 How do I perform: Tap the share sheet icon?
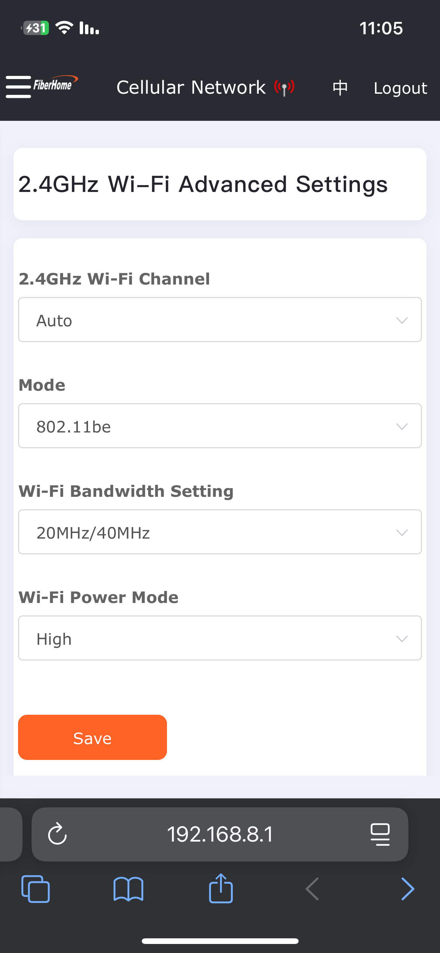coord(221,888)
